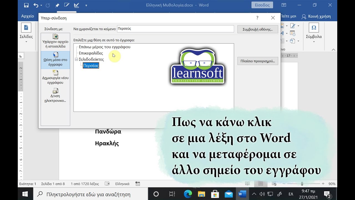The height and width of the screenshot is (200, 355).
Task: Open the undo history dropdown arrow
Action: point(41,5)
